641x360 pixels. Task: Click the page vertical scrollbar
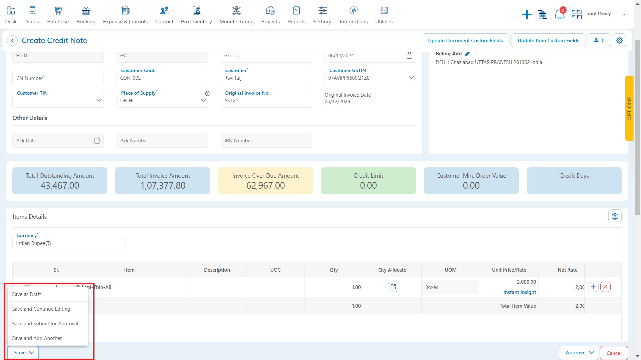coord(637,127)
